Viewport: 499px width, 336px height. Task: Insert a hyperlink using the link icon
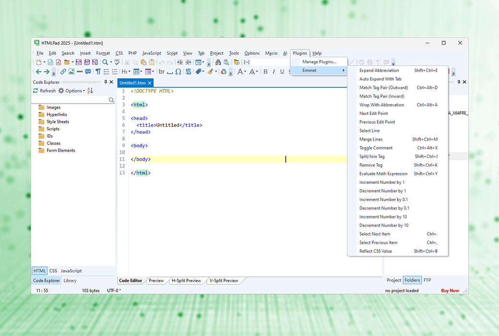point(63,72)
